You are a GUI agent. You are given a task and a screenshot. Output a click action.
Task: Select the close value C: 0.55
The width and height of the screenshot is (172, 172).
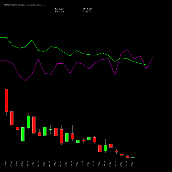click(60, 9)
